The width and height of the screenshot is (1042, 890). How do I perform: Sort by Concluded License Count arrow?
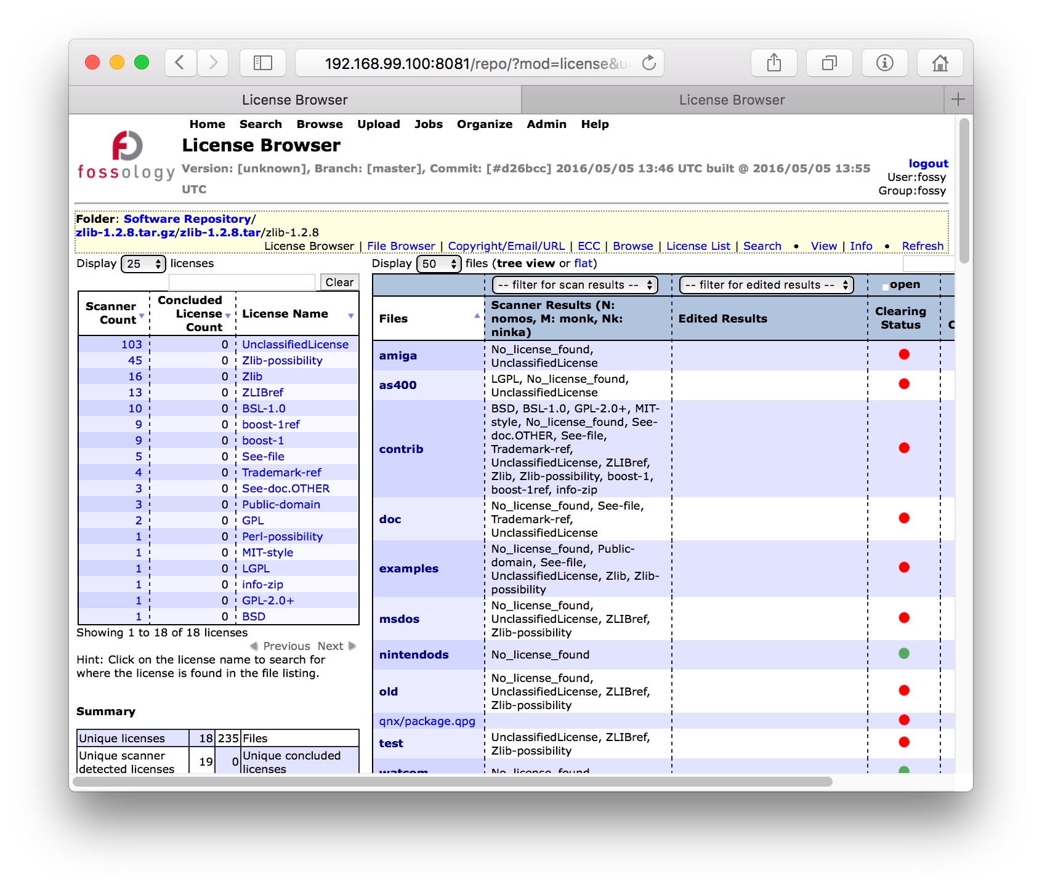click(x=228, y=316)
